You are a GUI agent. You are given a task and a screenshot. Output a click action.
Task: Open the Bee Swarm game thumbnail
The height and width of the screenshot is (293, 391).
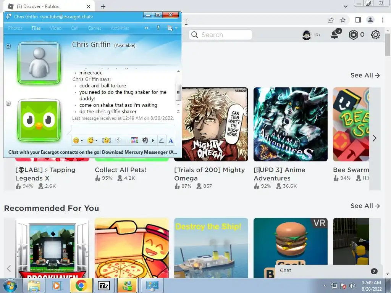351,124
